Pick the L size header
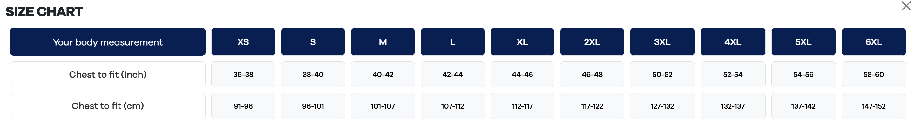This screenshot has width=915, height=126. pyautogui.click(x=452, y=42)
